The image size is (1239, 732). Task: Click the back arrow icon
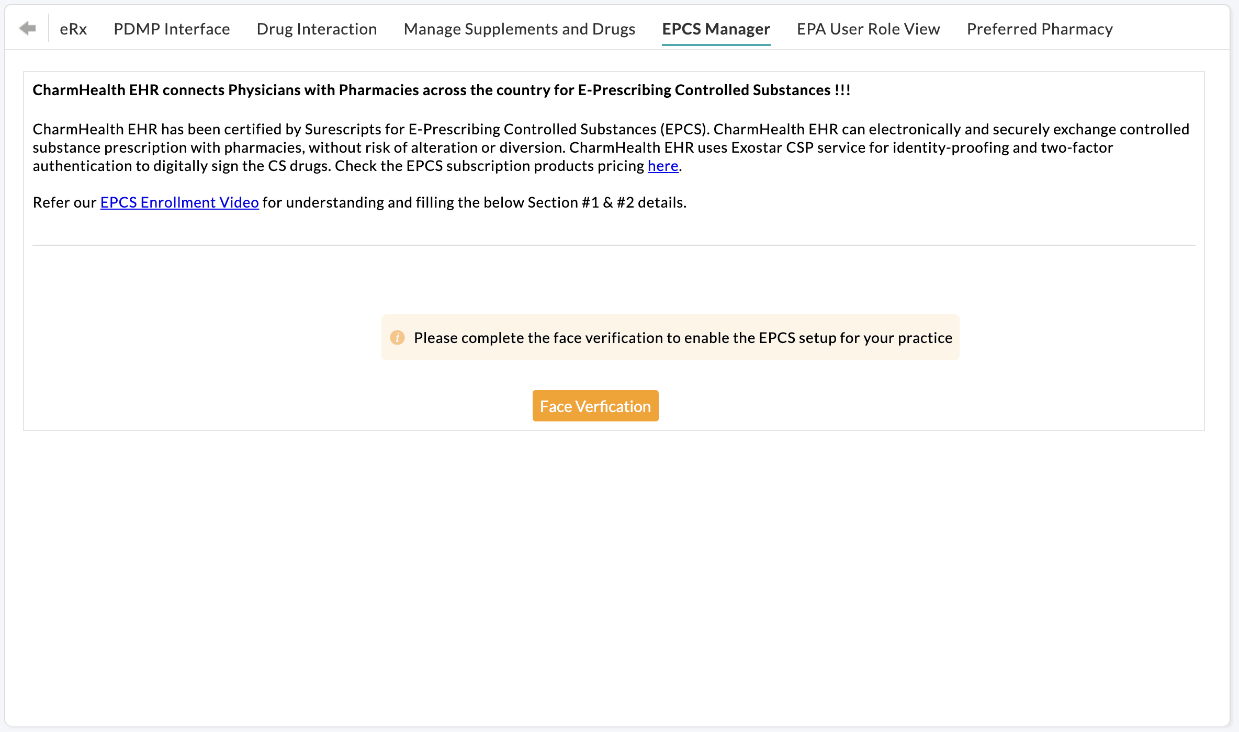point(27,28)
